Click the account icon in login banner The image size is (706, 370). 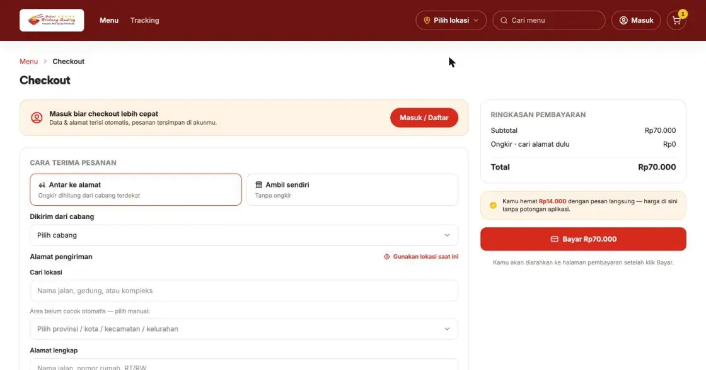tap(37, 118)
